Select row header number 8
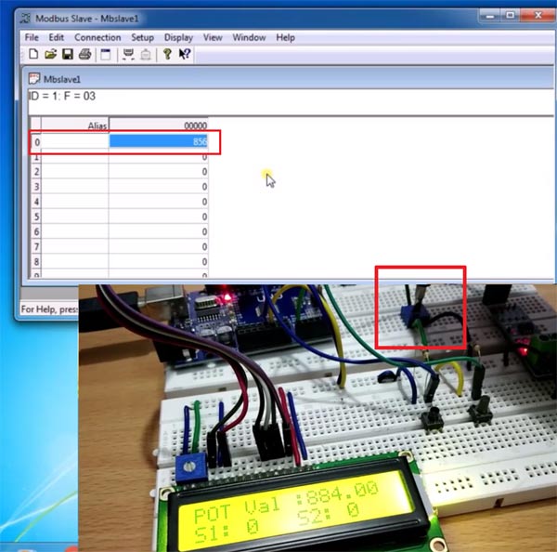 pyautogui.click(x=36, y=261)
